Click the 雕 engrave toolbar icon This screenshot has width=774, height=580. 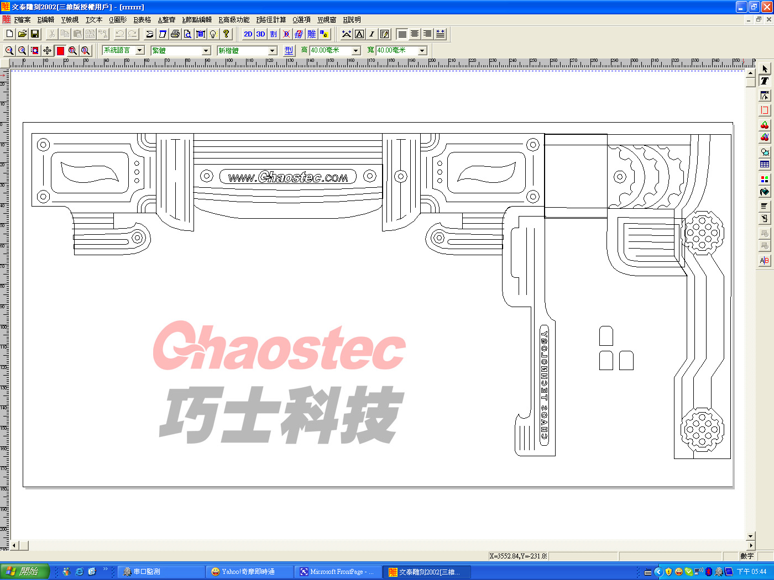(312, 34)
